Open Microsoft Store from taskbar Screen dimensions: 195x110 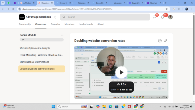[117, 107]
